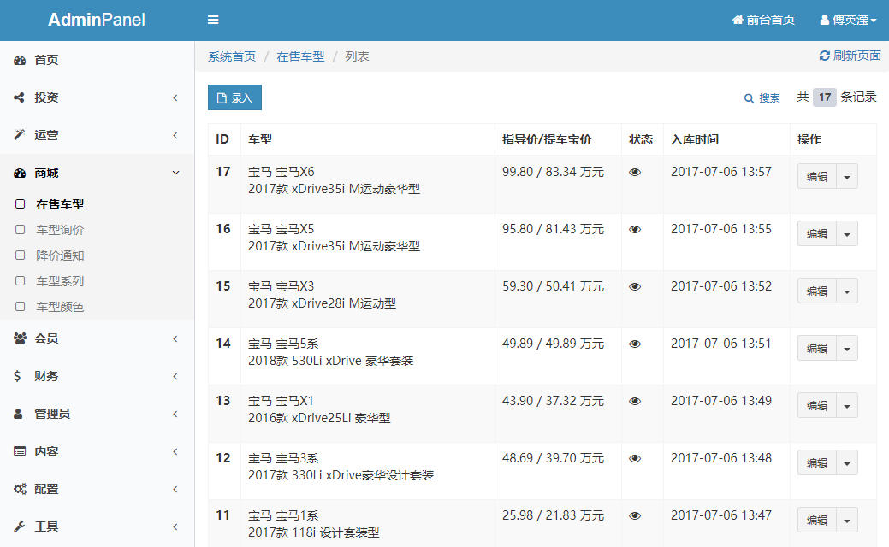
Task: Open the 前台首页 link
Action: (763, 20)
